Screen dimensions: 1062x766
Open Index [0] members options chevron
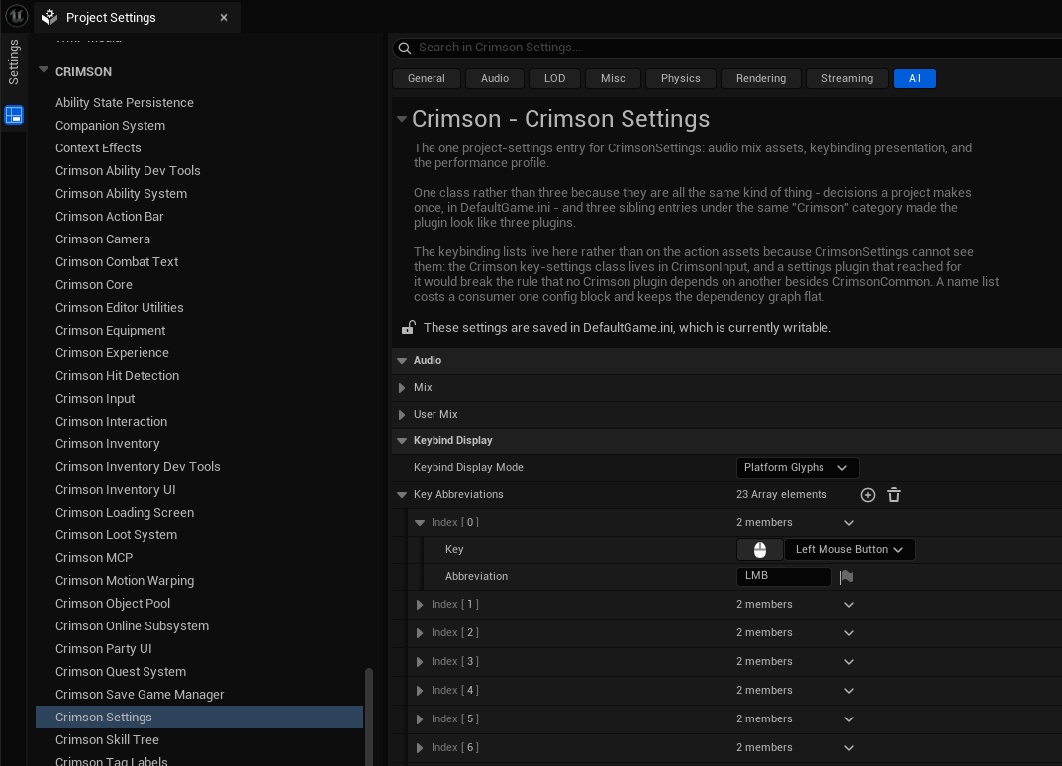tap(848, 523)
